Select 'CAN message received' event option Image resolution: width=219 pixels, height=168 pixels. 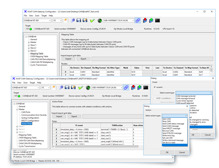coord(185,96)
